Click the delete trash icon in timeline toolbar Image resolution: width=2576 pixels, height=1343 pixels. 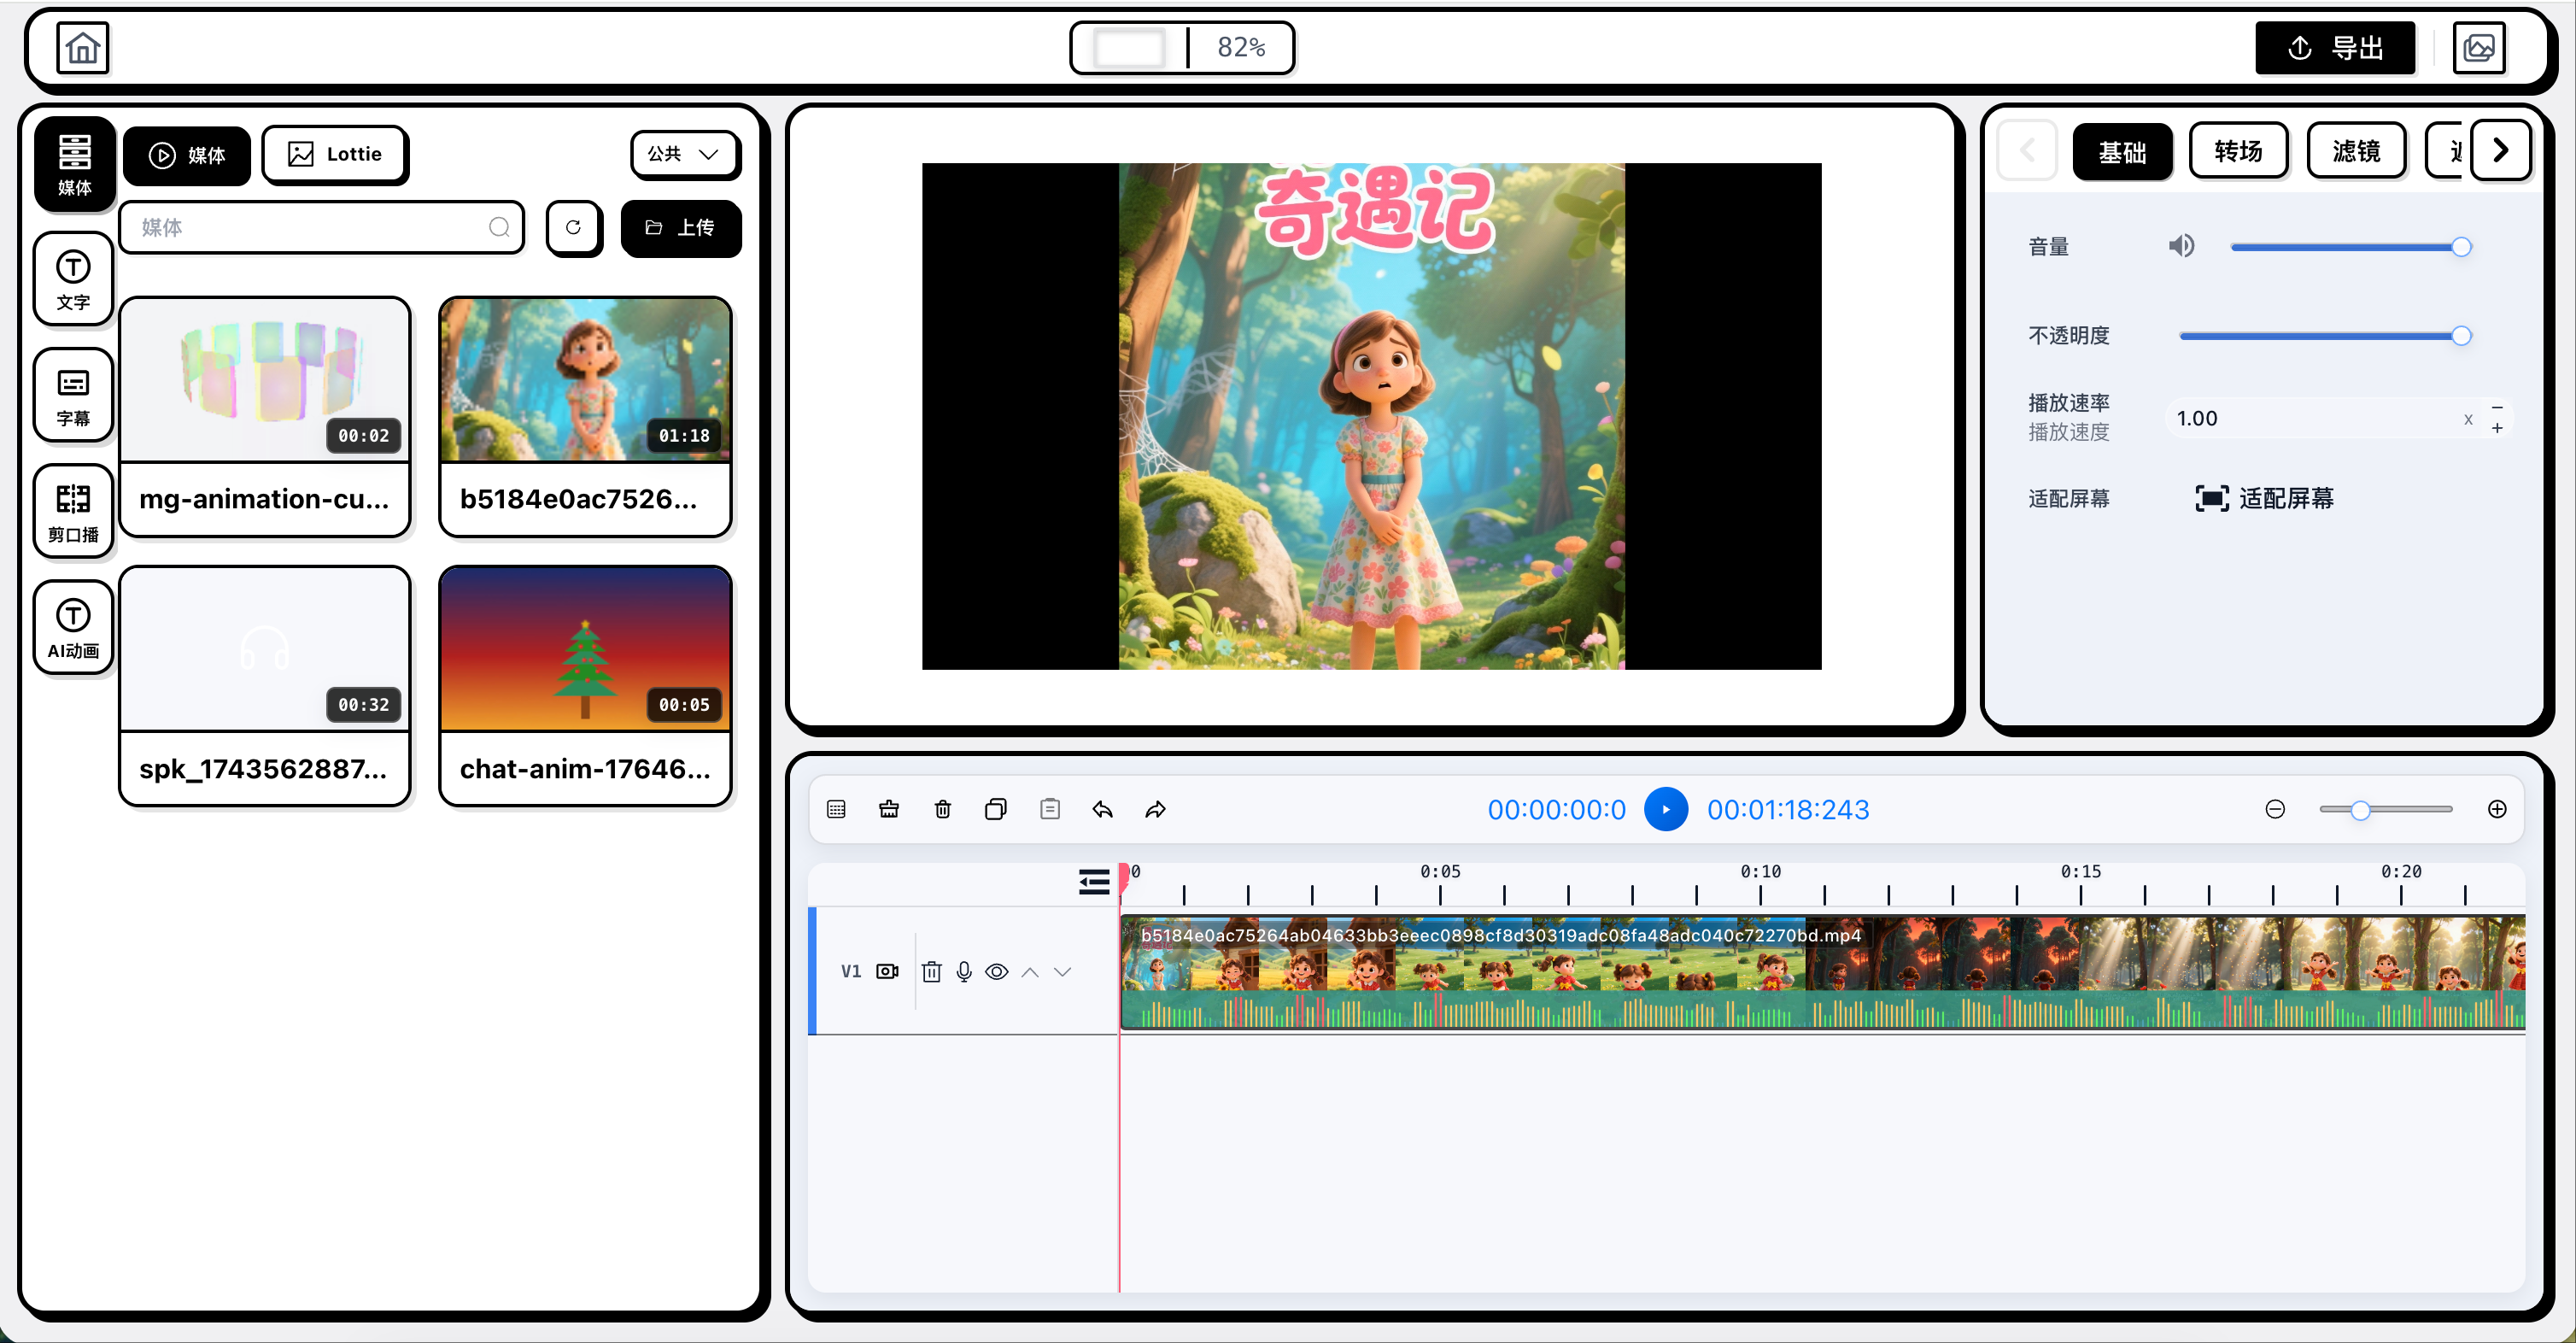click(x=942, y=809)
